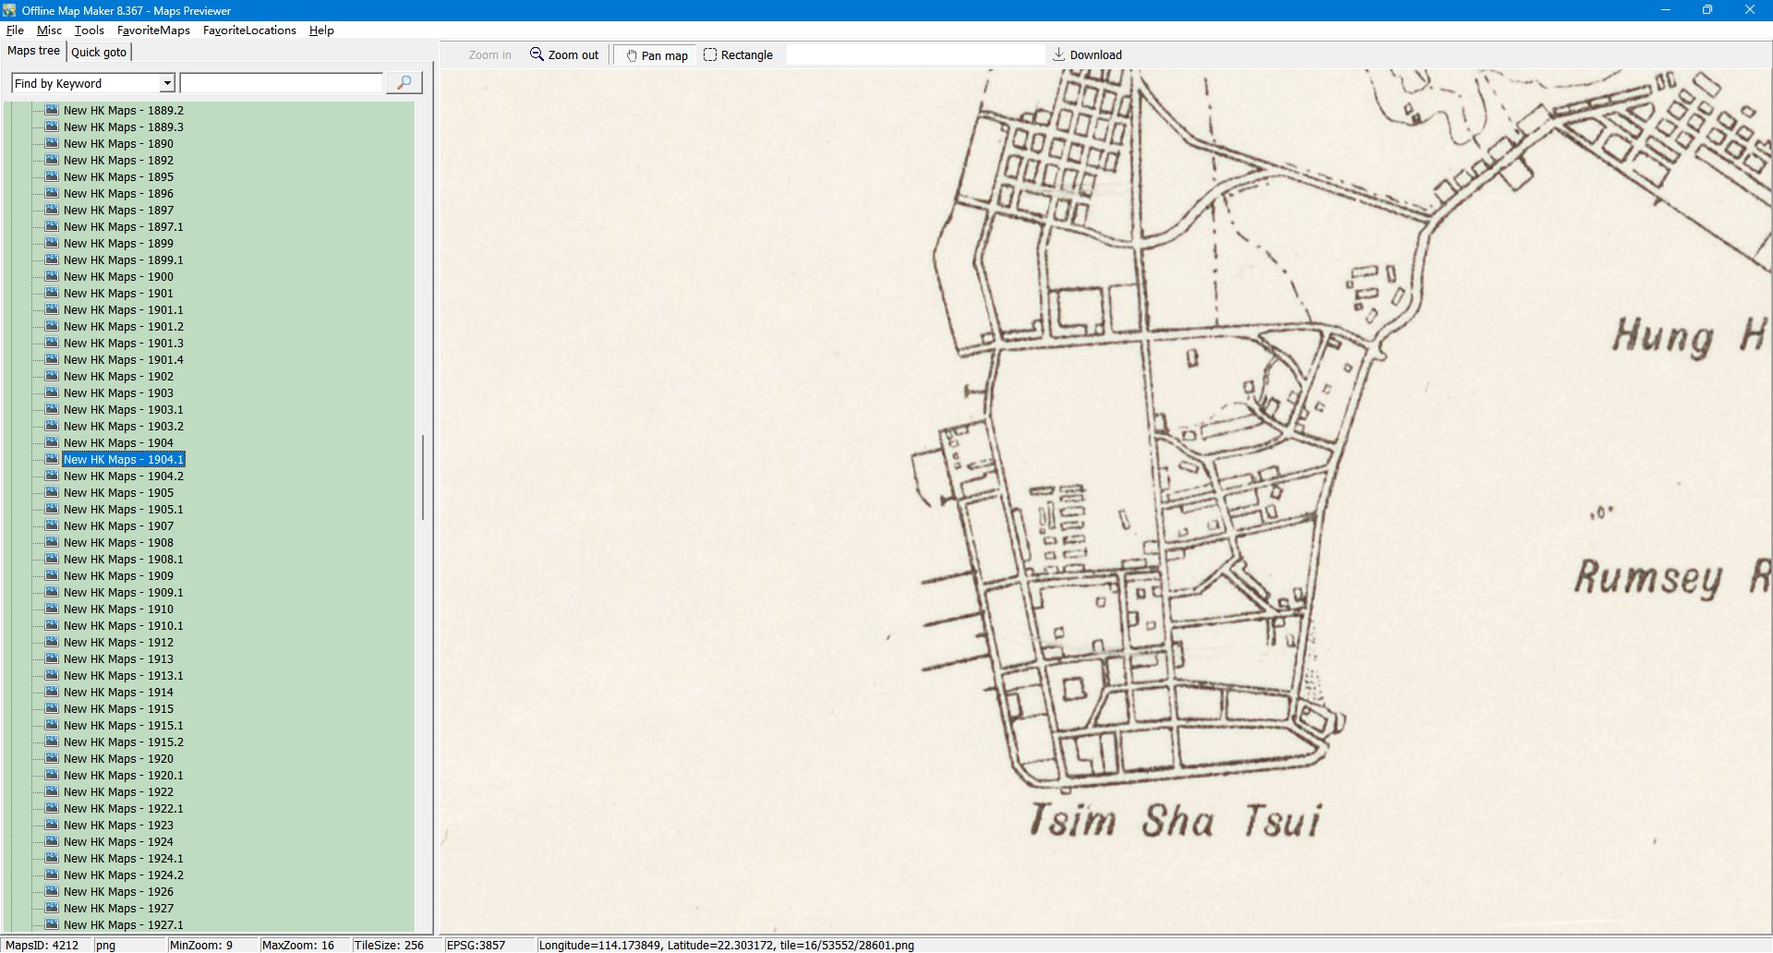Open the Find by Keyword dropdown
Screen dimensions: 1773x953
click(167, 83)
